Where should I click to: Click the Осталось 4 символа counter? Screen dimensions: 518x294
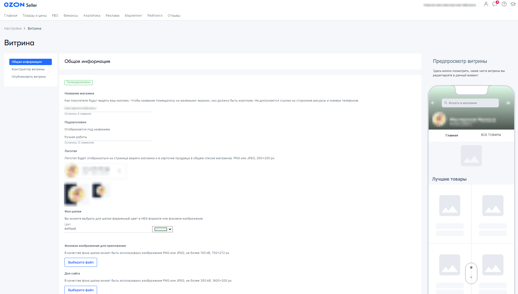pos(78,114)
